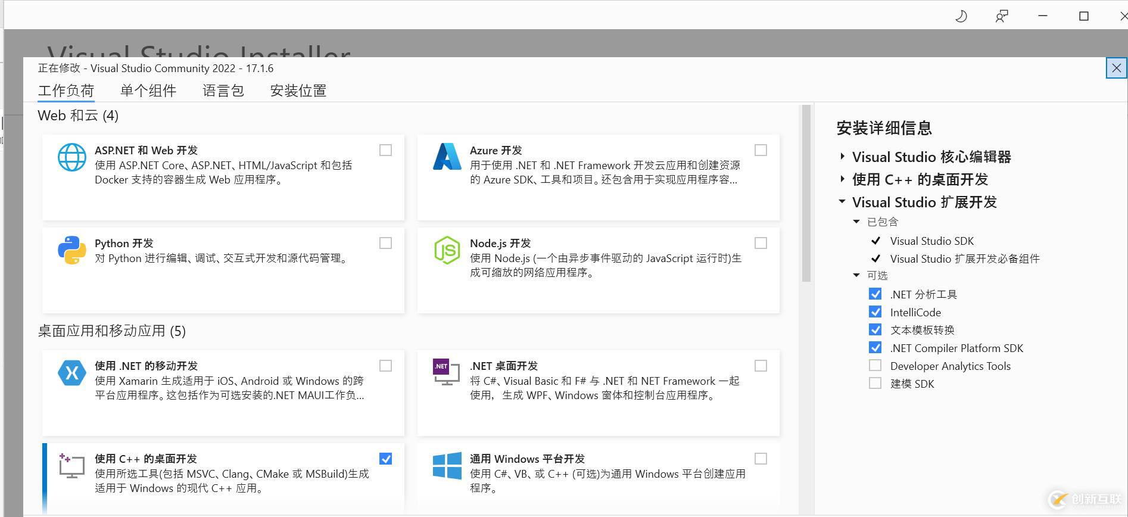1128x517 pixels.
Task: Enable the .NET desktop development checkbox
Action: pos(761,366)
